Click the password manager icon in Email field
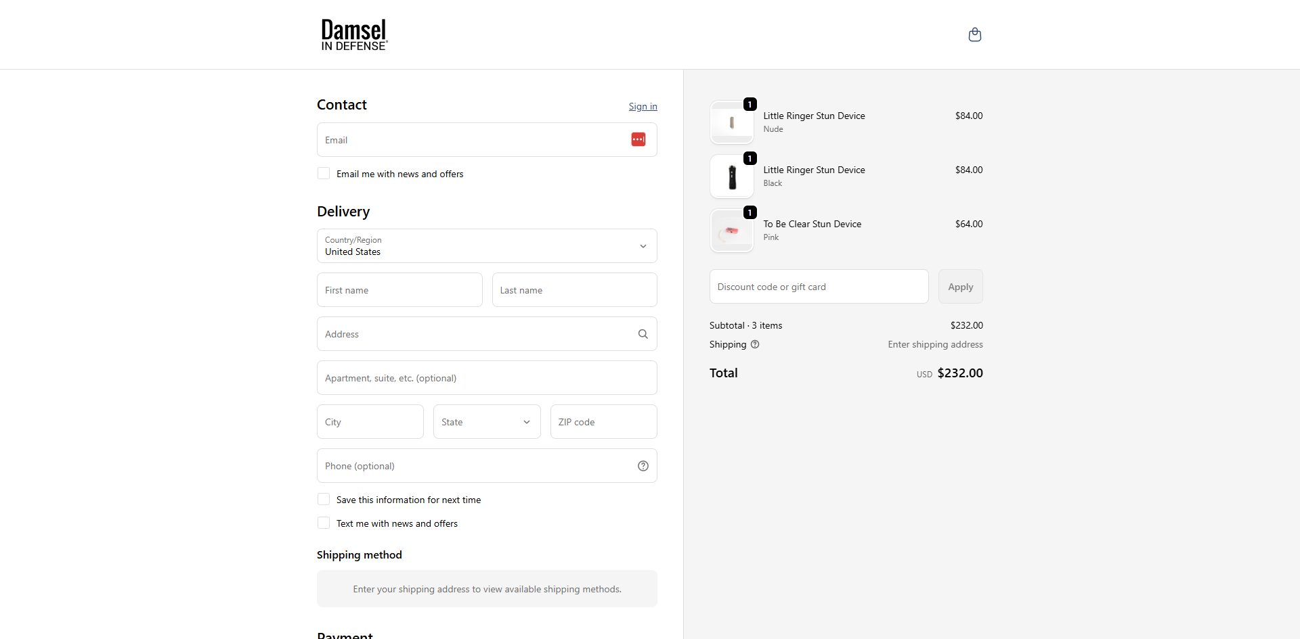This screenshot has width=1300, height=639. tap(638, 139)
